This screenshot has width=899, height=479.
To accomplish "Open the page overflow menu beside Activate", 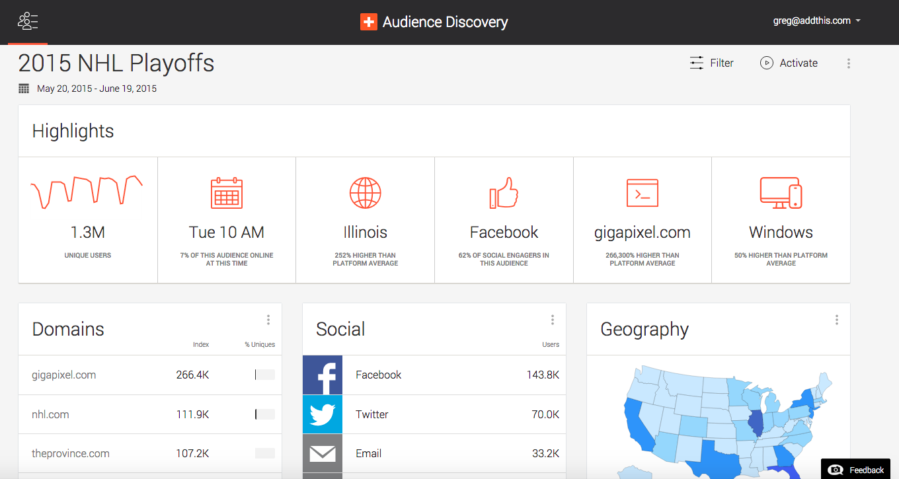I will (x=849, y=63).
